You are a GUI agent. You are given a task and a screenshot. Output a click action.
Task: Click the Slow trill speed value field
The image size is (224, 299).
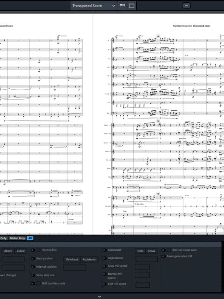pos(142,267)
